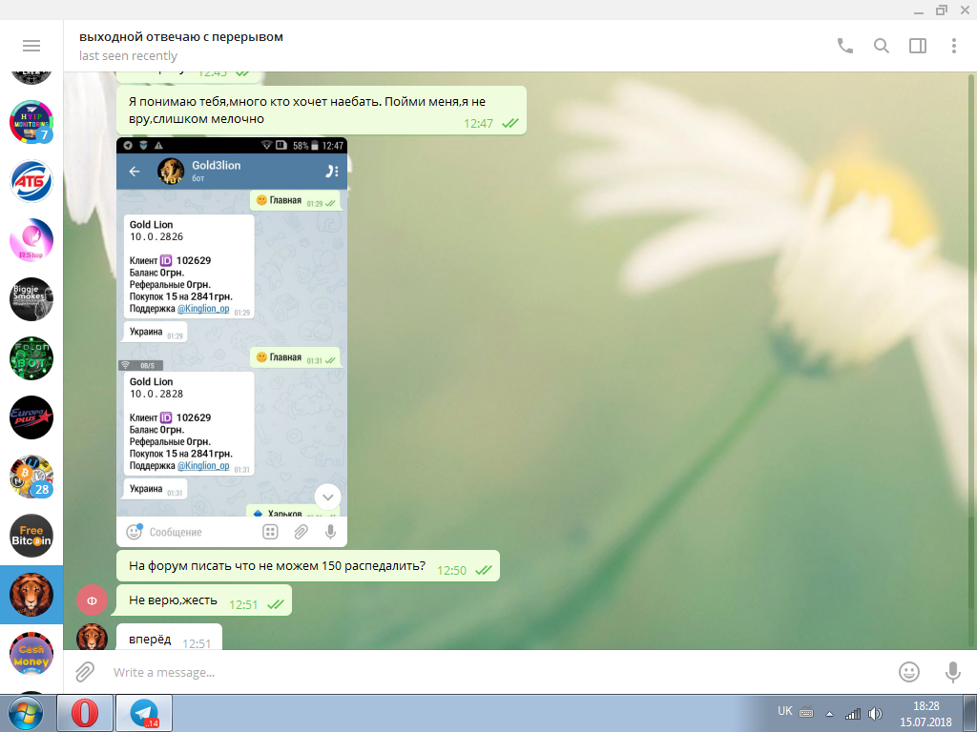This screenshot has height=732, width=977.
Task: Select message 'На форум писать что не можем'
Action: [x=308, y=566]
